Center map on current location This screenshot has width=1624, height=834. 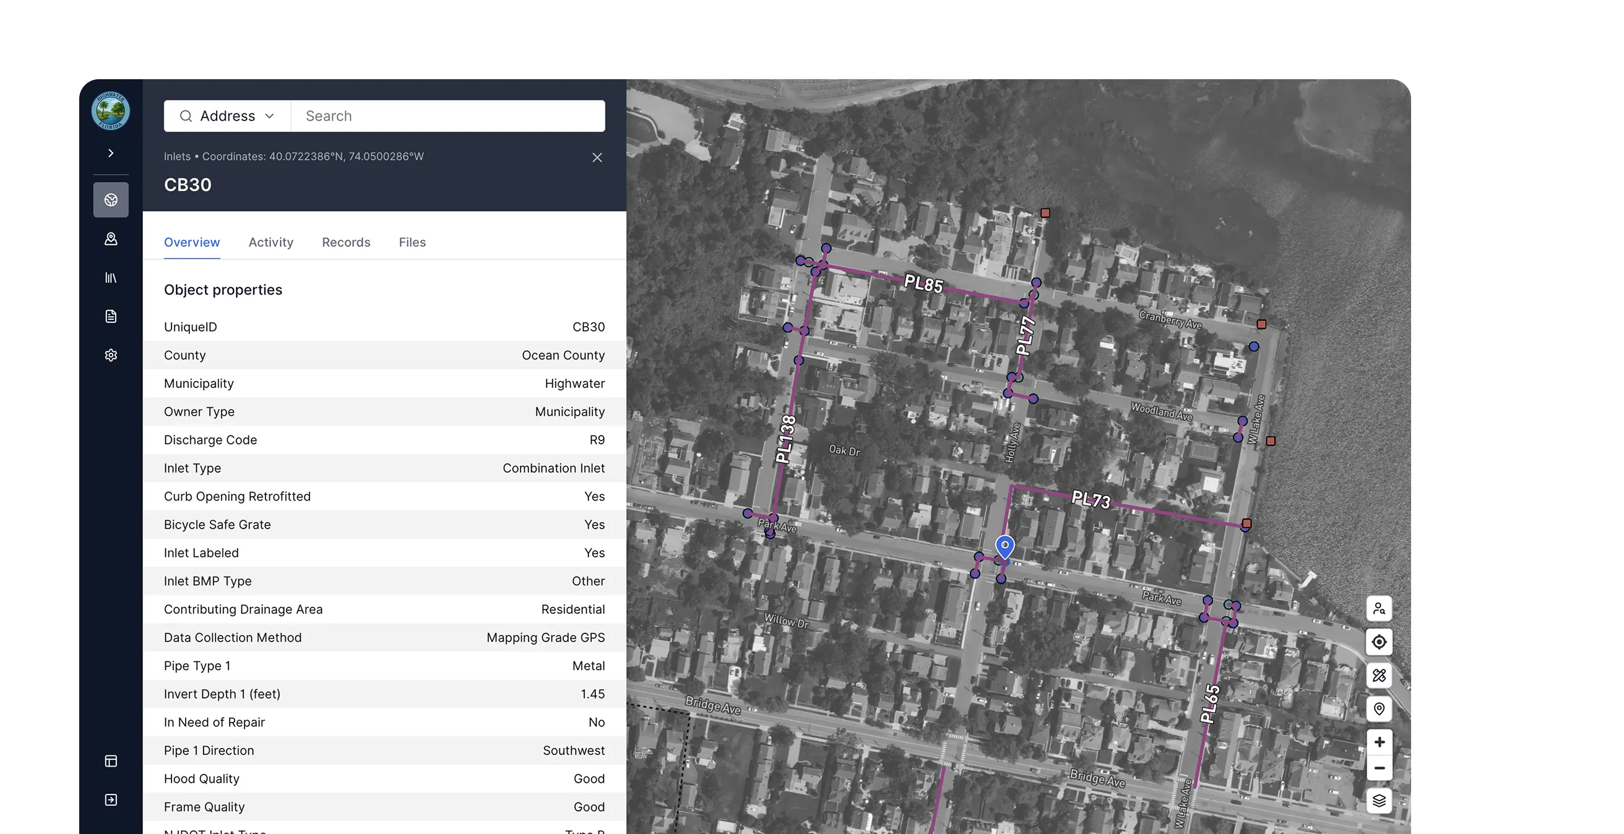1379,642
